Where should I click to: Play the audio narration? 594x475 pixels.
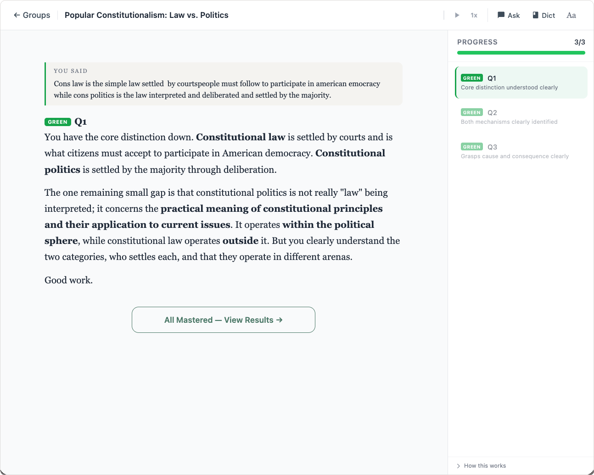457,15
